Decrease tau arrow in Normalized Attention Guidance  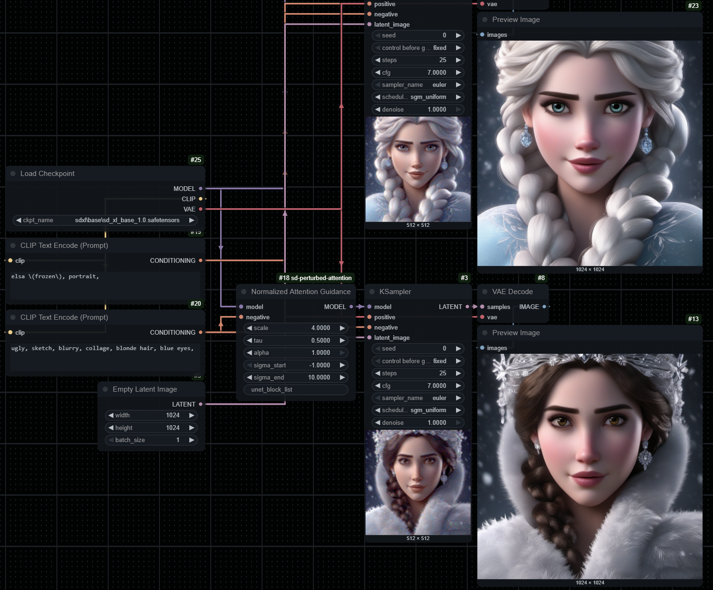[x=249, y=340]
